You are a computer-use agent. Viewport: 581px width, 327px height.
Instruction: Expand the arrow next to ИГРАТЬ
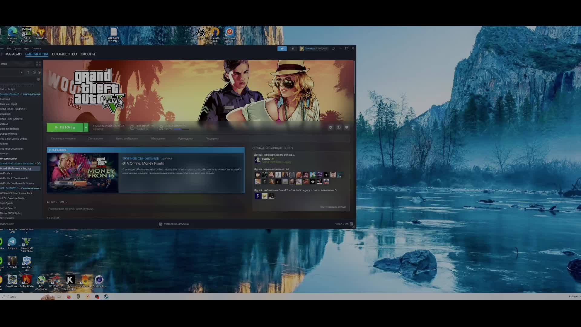point(86,127)
